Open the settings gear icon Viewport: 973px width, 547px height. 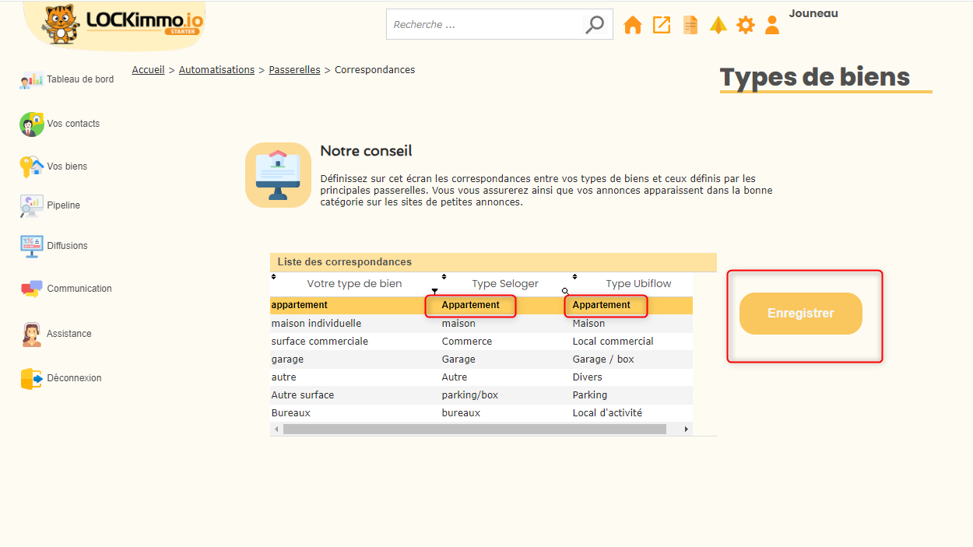click(746, 25)
